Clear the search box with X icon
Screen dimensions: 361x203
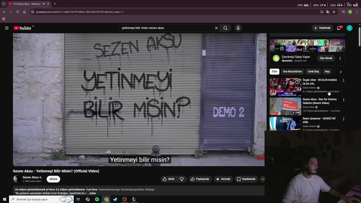(x=216, y=28)
